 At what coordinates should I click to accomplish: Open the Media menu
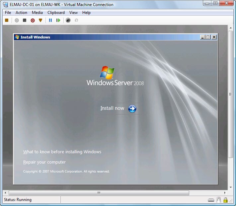[x=37, y=13]
